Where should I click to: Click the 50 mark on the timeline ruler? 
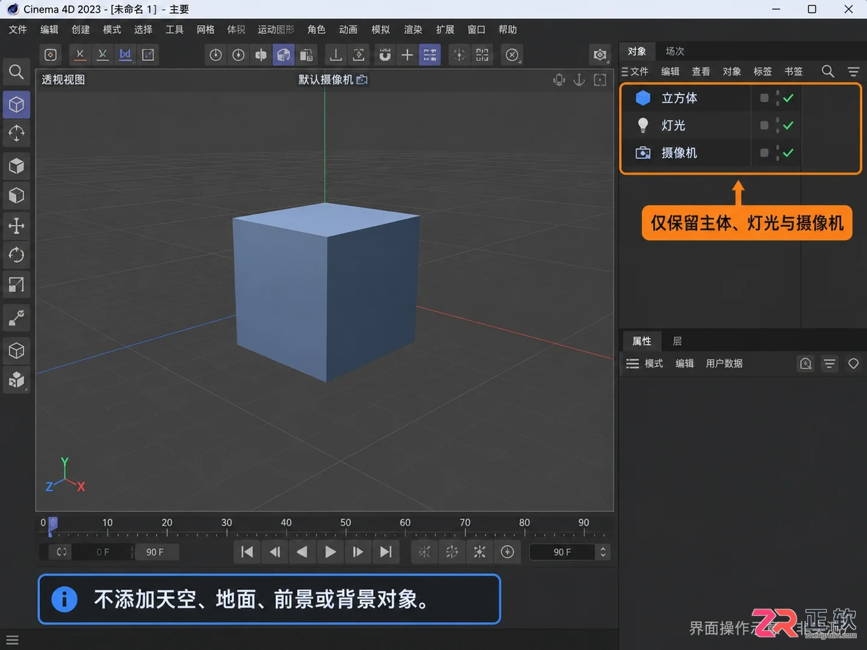[x=346, y=522]
